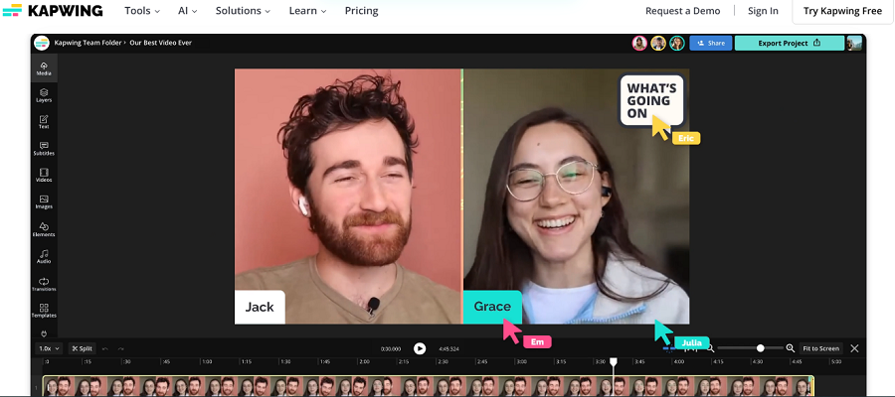Expand the Learn menu

[x=307, y=11]
